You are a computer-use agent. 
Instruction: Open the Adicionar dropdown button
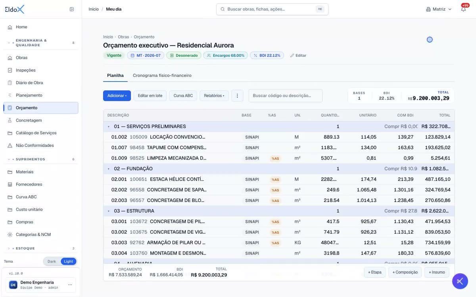[x=117, y=96]
